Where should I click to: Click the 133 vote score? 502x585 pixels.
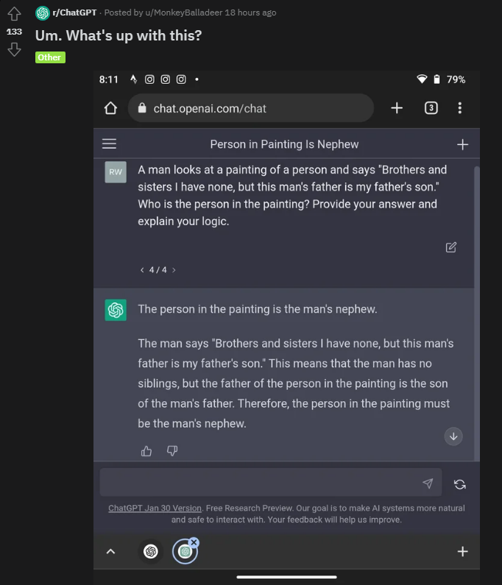(x=14, y=32)
